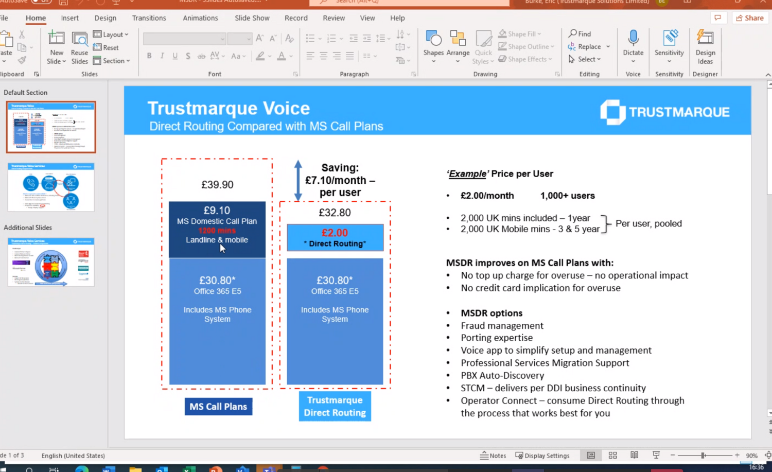The height and width of the screenshot is (472, 772).
Task: Switch to the Transitions tab
Action: (149, 18)
